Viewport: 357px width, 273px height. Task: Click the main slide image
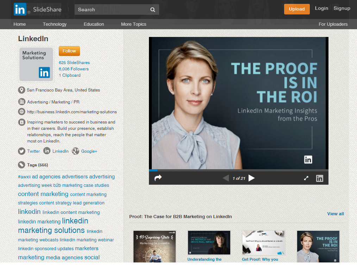[x=239, y=103]
